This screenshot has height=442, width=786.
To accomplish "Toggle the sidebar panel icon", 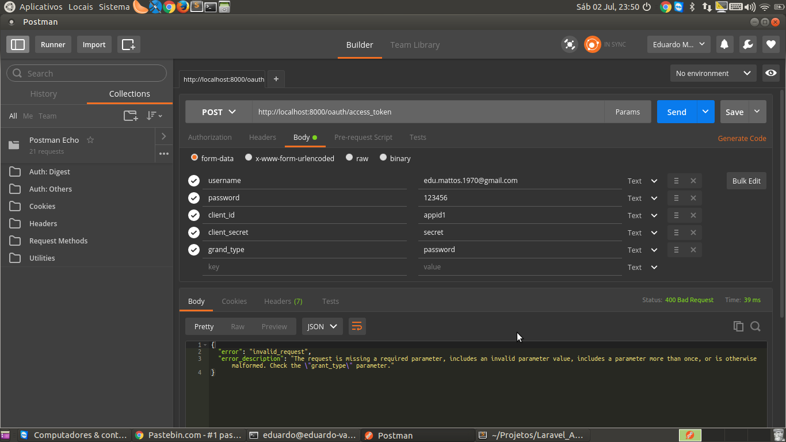I will tap(18, 44).
